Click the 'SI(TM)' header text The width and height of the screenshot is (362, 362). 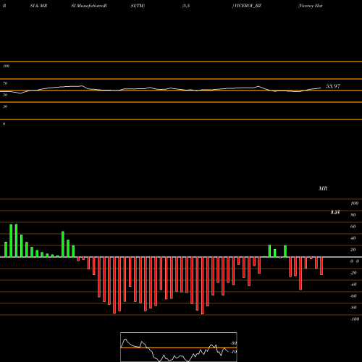(138, 6)
